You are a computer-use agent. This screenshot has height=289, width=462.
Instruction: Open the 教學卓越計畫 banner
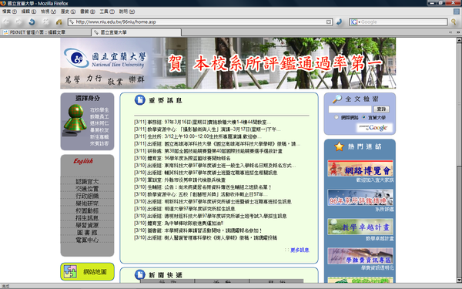click(360, 227)
